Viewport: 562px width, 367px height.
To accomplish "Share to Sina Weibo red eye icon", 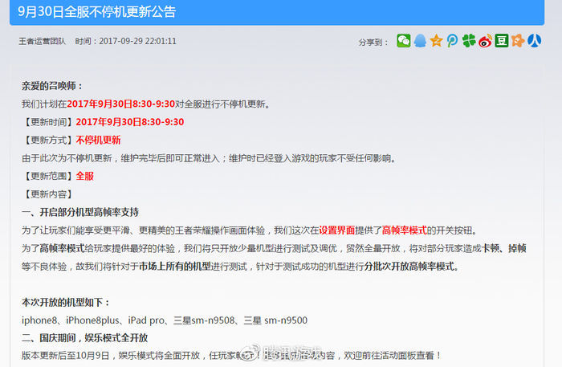I will tap(485, 41).
